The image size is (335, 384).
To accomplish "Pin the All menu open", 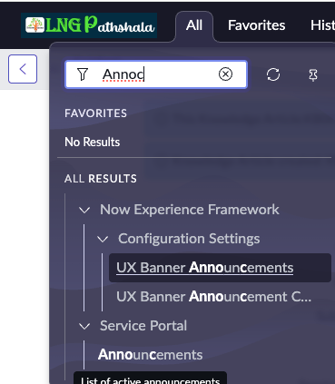I will (x=313, y=74).
